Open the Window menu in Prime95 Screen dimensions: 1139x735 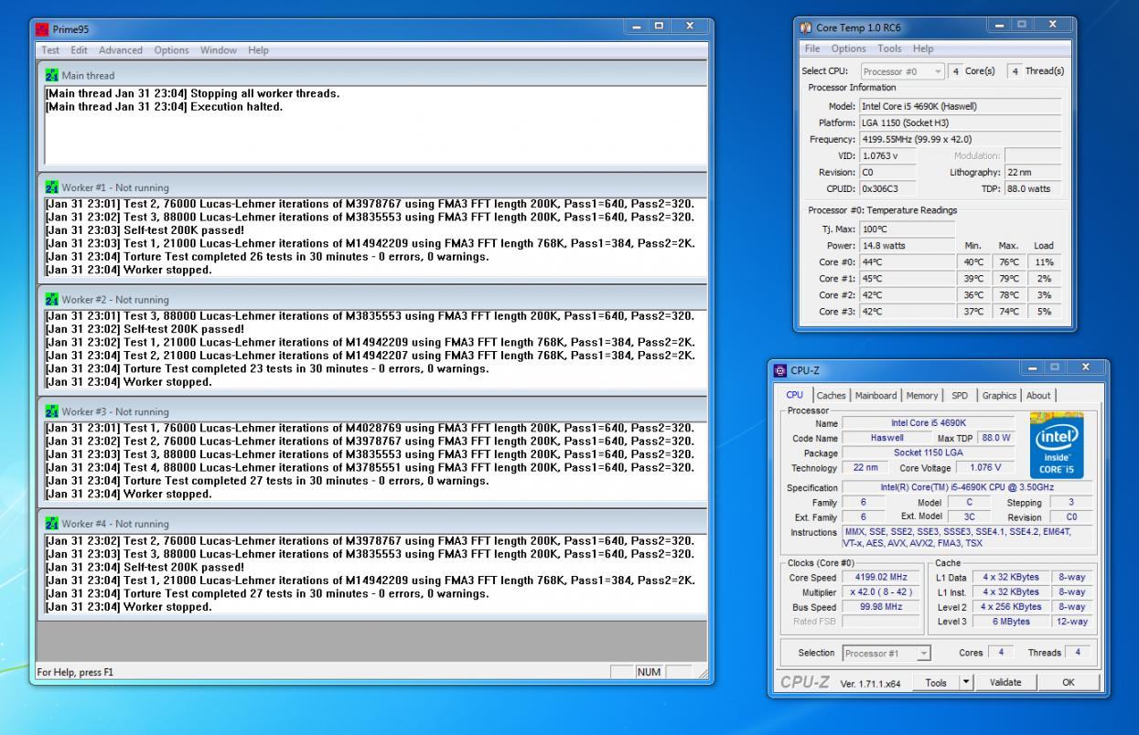click(x=219, y=50)
